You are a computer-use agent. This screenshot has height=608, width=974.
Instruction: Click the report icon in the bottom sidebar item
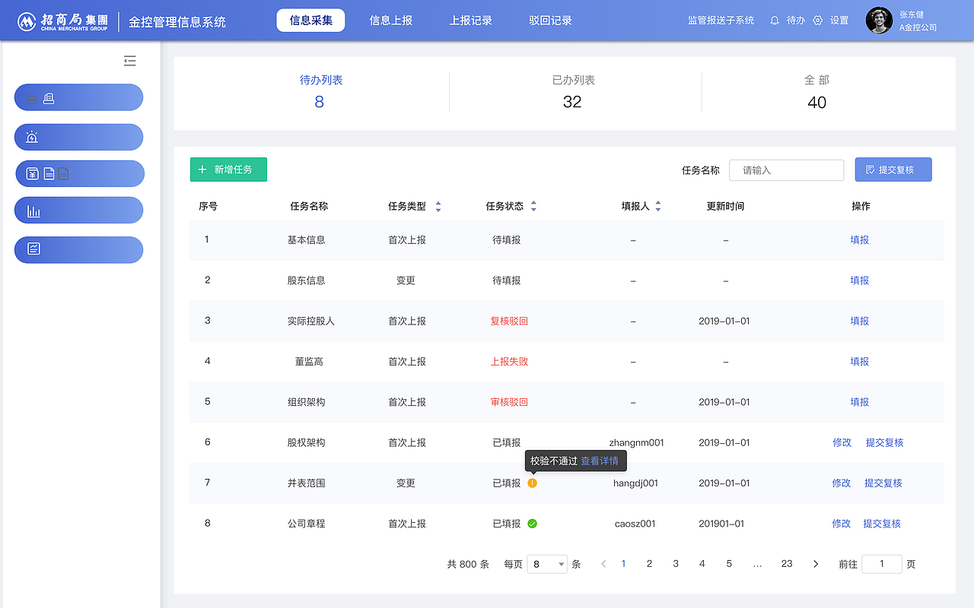pyautogui.click(x=33, y=249)
